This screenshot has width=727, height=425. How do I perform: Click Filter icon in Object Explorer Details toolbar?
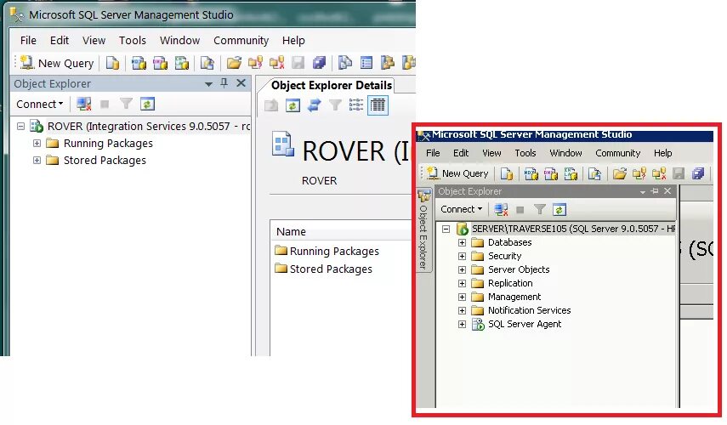pos(335,105)
